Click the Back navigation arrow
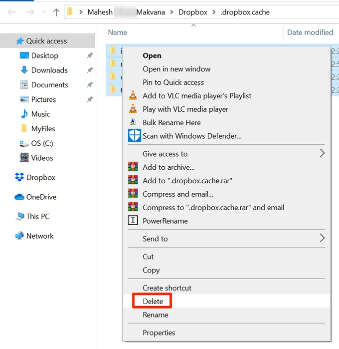339x349 pixels. (11, 12)
